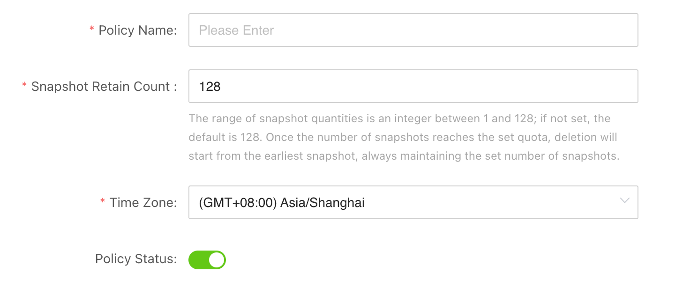Viewport: 675px width, 281px height.
Task: Click the "Snapshot Retain Count :" label
Action: click(x=104, y=87)
